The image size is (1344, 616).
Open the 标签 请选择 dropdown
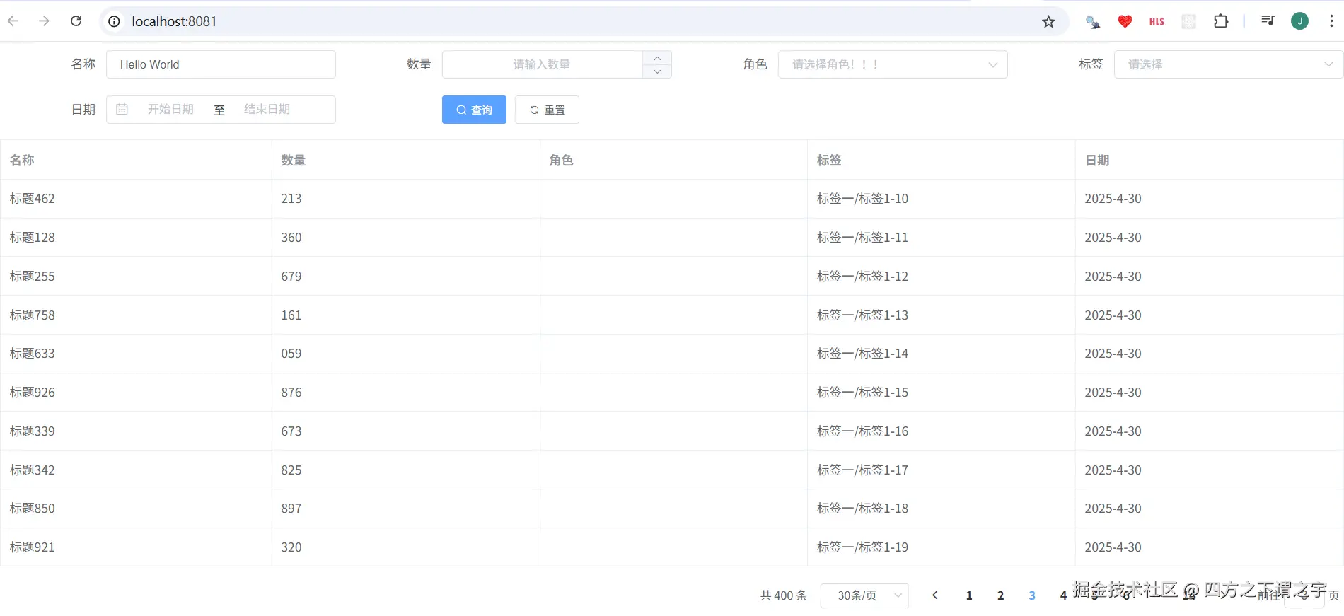point(1229,64)
